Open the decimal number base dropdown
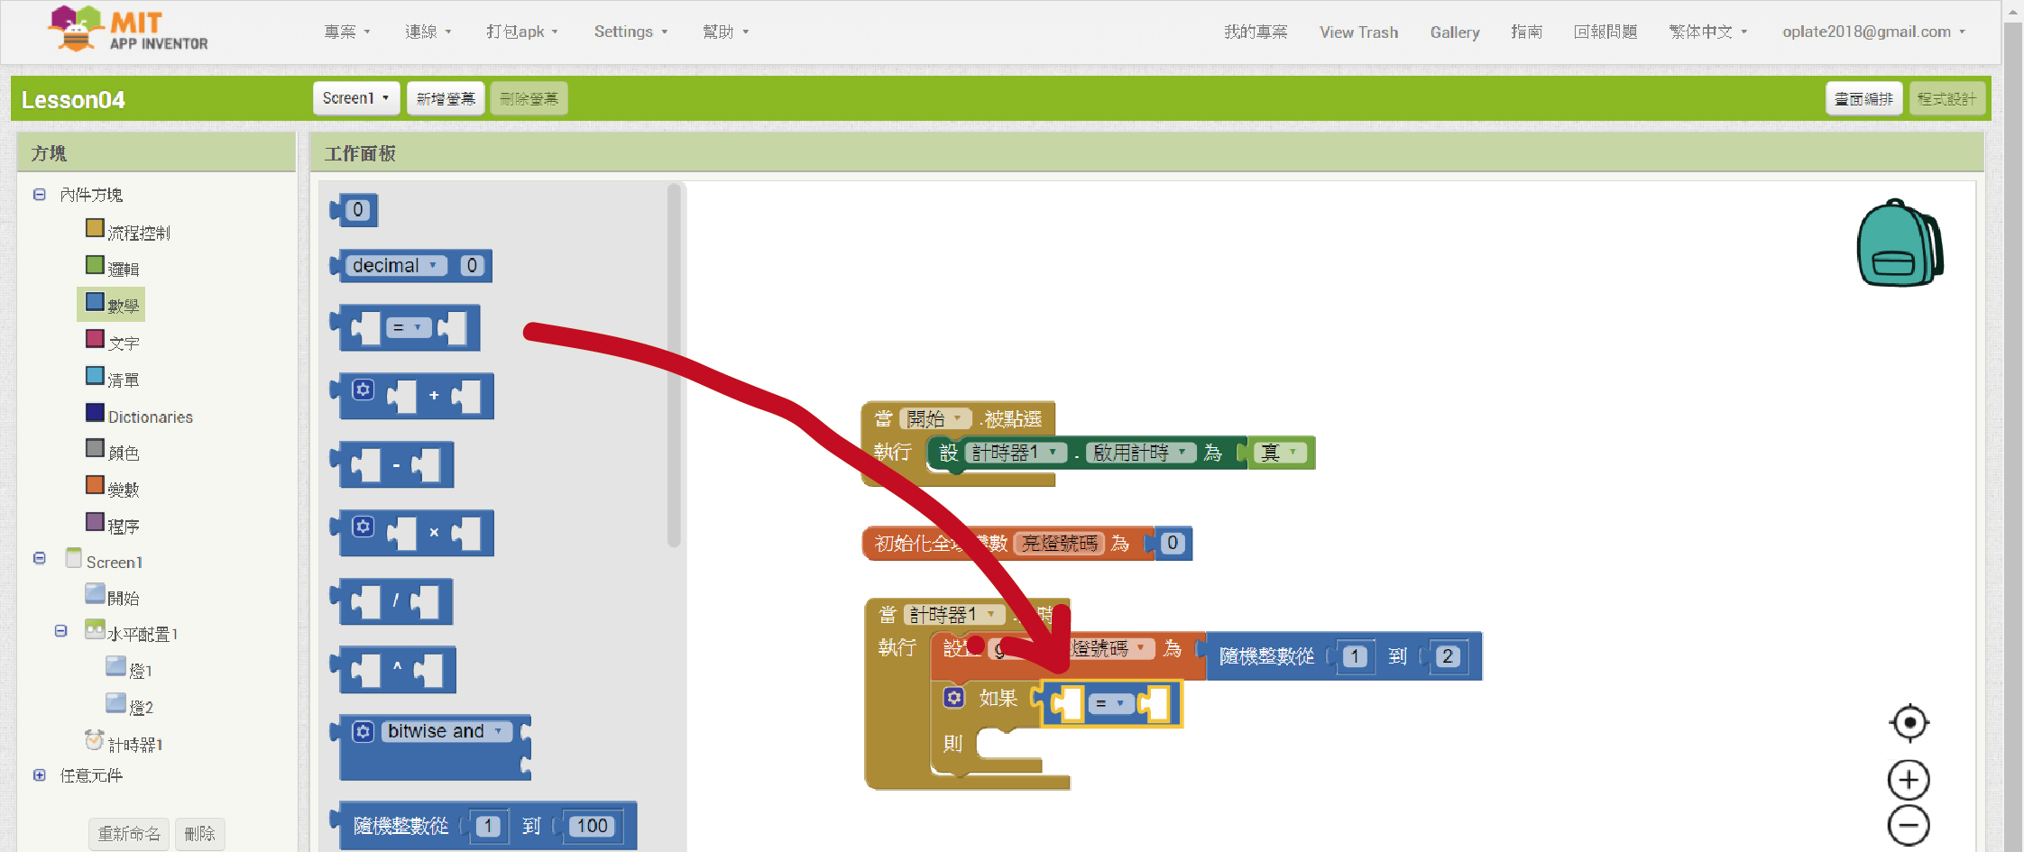Viewport: 2024px width, 852px height. (395, 265)
